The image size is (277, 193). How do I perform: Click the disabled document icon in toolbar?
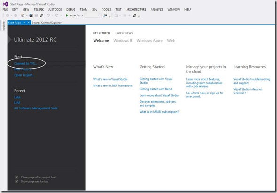[x=116, y=15]
